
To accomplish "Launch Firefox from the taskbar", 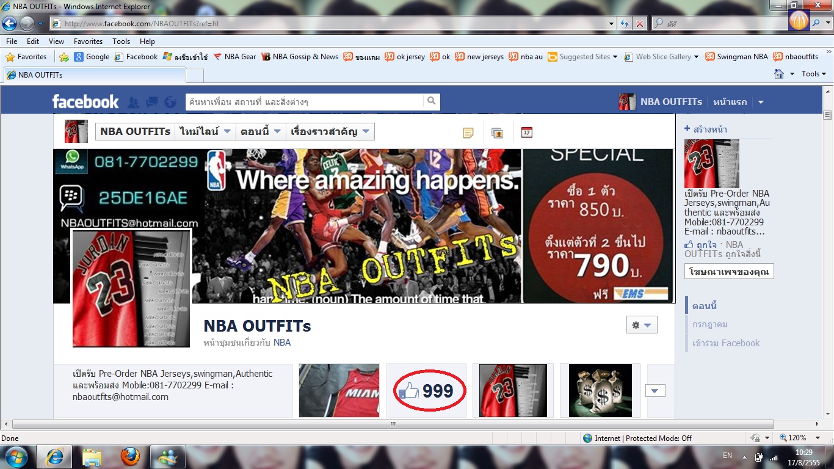I will (129, 456).
